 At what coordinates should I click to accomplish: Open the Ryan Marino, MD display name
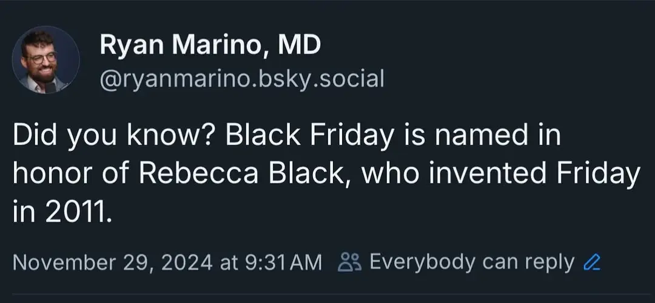(x=209, y=45)
